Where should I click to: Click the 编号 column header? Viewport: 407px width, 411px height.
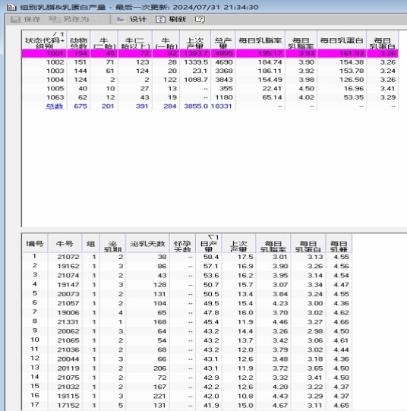pos(35,244)
